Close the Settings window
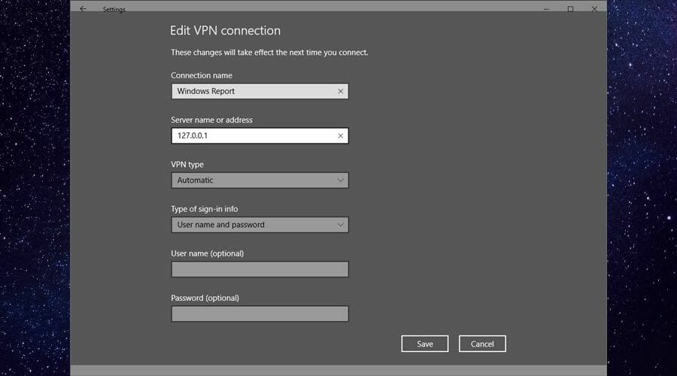Image resolution: width=677 pixels, height=376 pixels. tap(594, 9)
